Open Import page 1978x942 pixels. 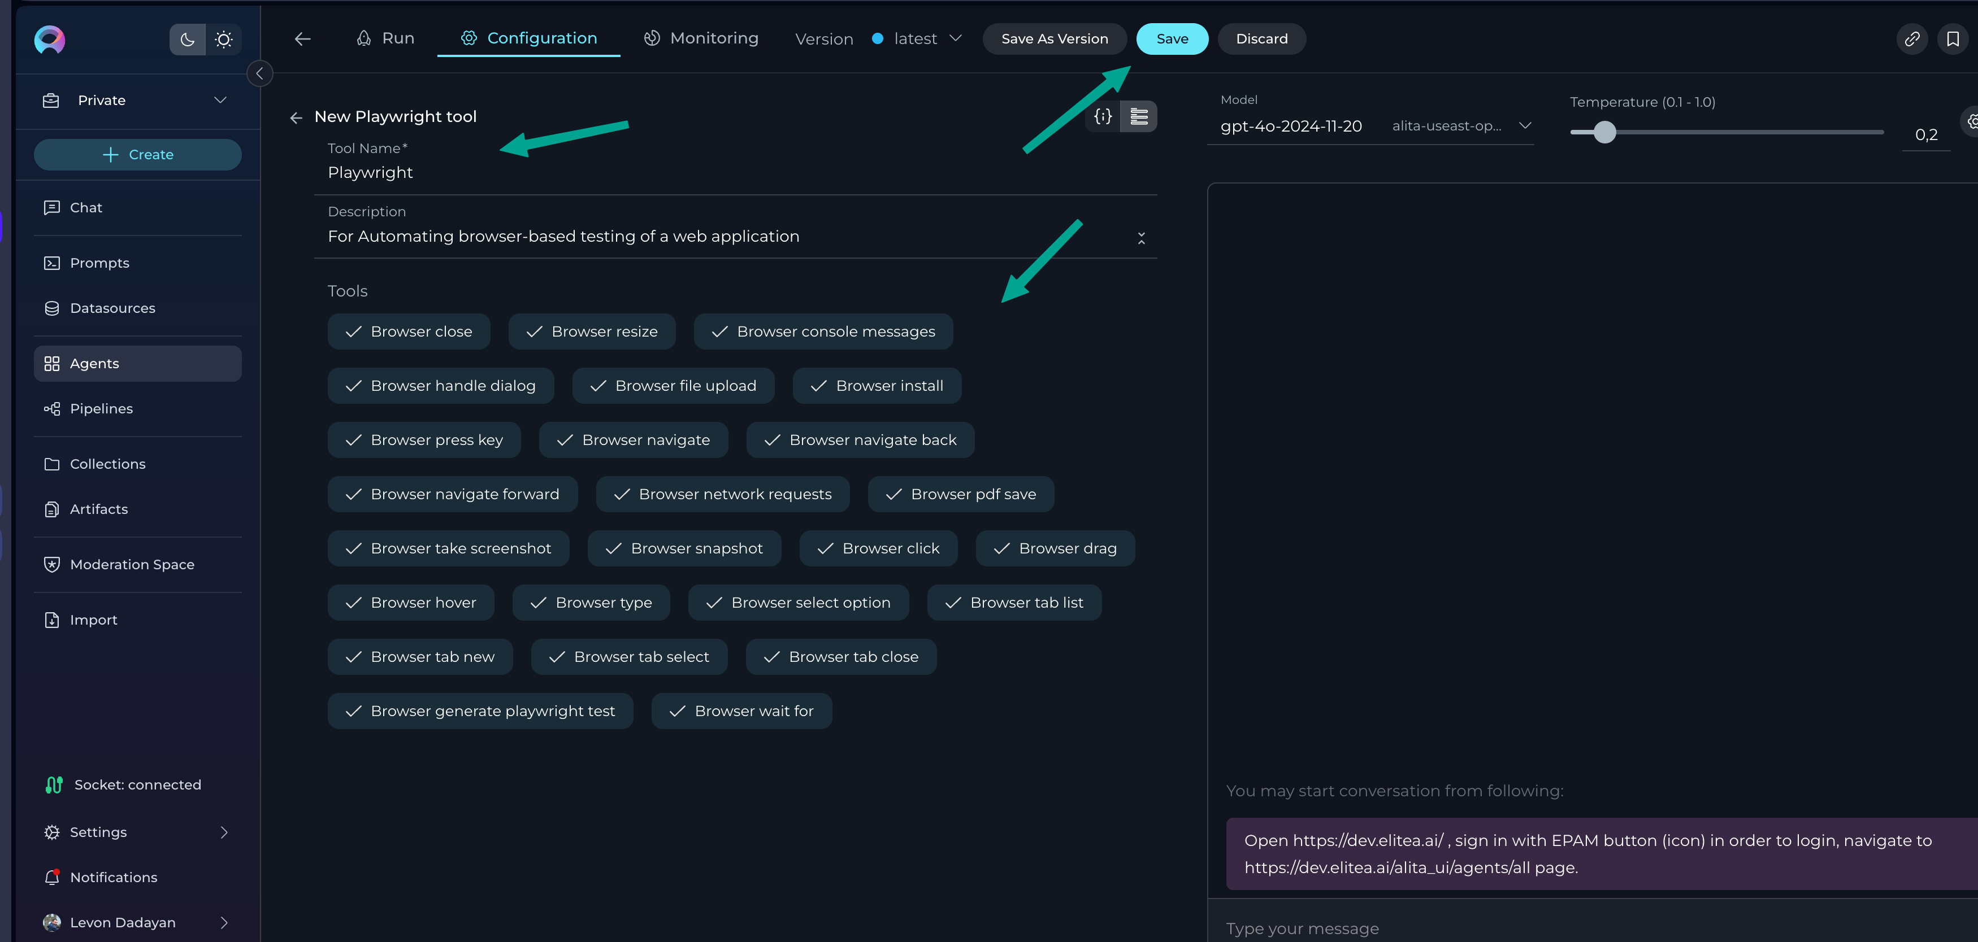click(x=137, y=620)
